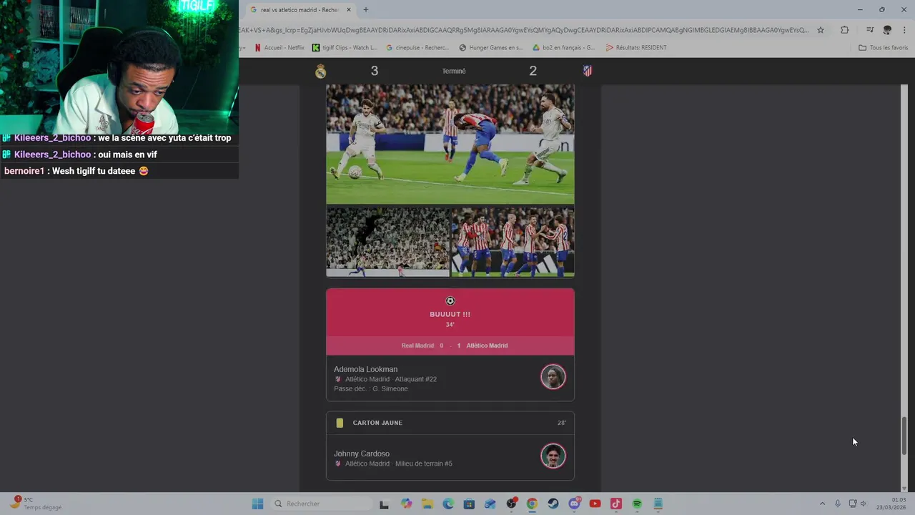Image resolution: width=915 pixels, height=515 pixels.
Task: Select the real vs atletico madrid tab
Action: (300, 10)
